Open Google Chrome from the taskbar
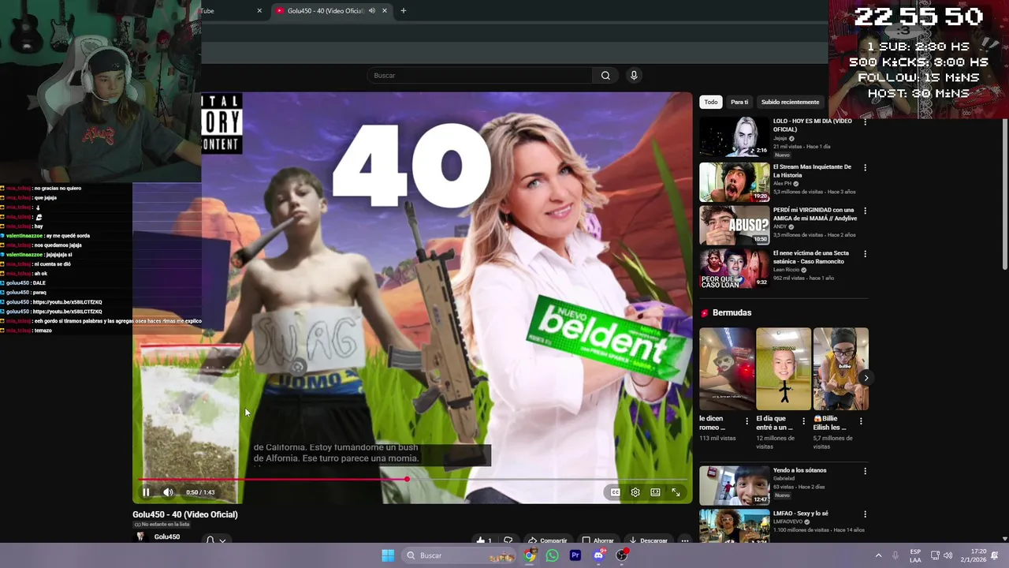This screenshot has width=1009, height=568. click(x=530, y=555)
